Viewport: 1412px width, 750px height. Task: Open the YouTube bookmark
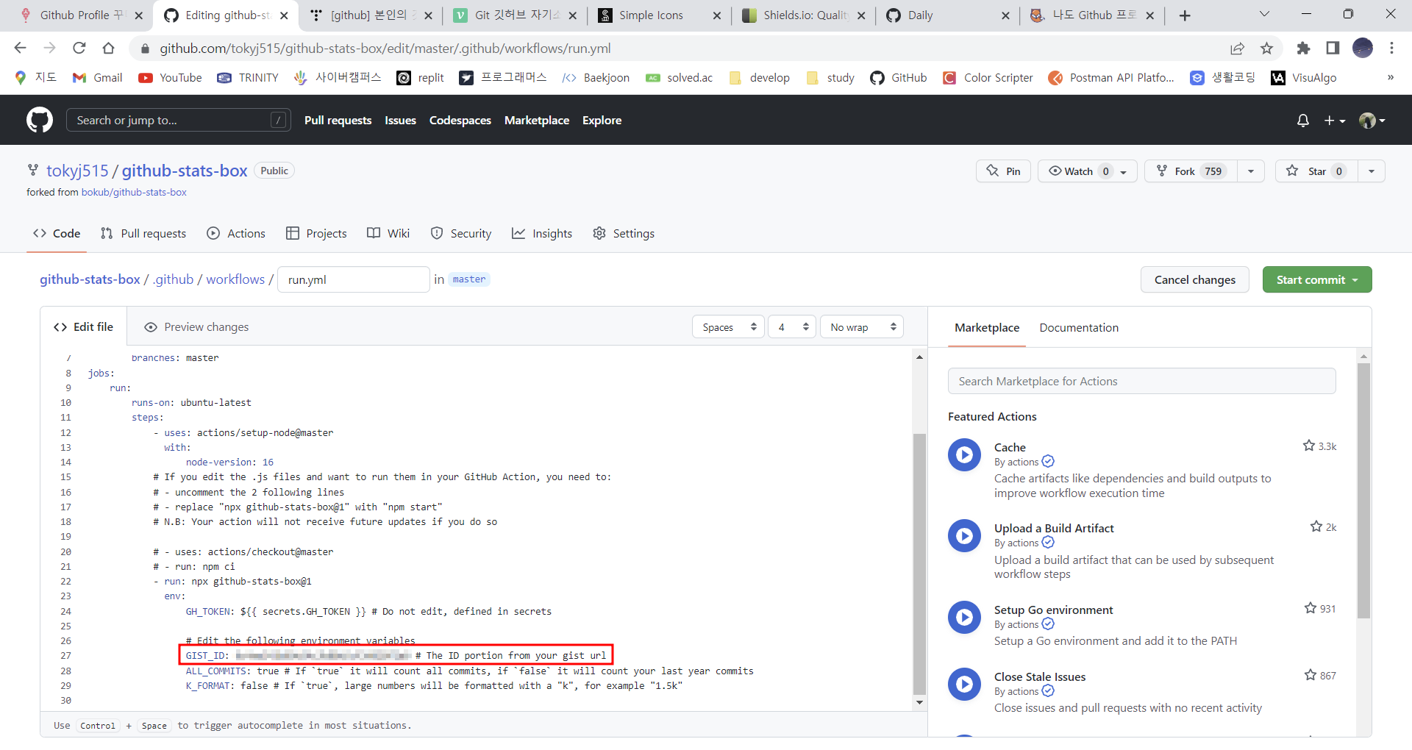170,78
